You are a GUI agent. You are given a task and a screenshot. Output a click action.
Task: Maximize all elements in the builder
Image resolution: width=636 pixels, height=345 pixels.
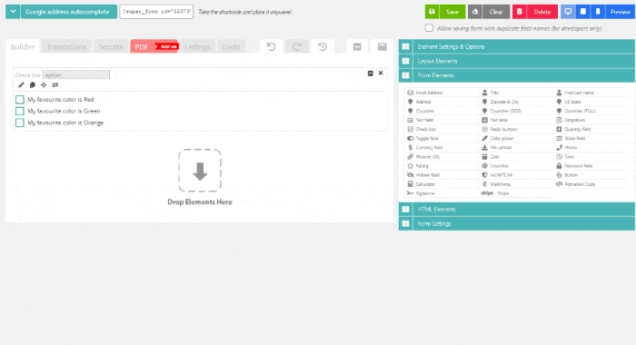pos(383,46)
